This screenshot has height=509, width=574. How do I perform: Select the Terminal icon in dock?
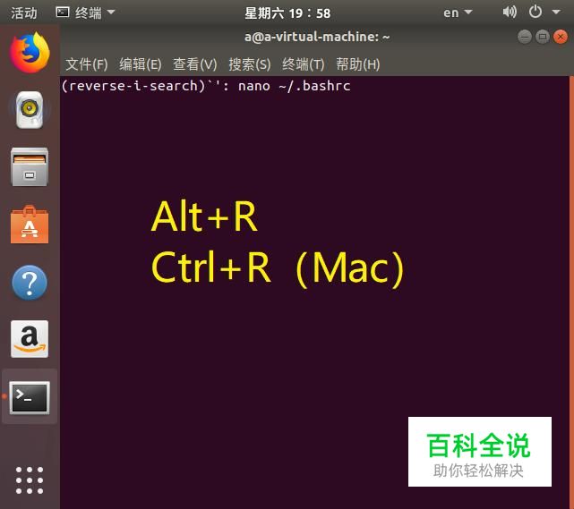tap(30, 397)
